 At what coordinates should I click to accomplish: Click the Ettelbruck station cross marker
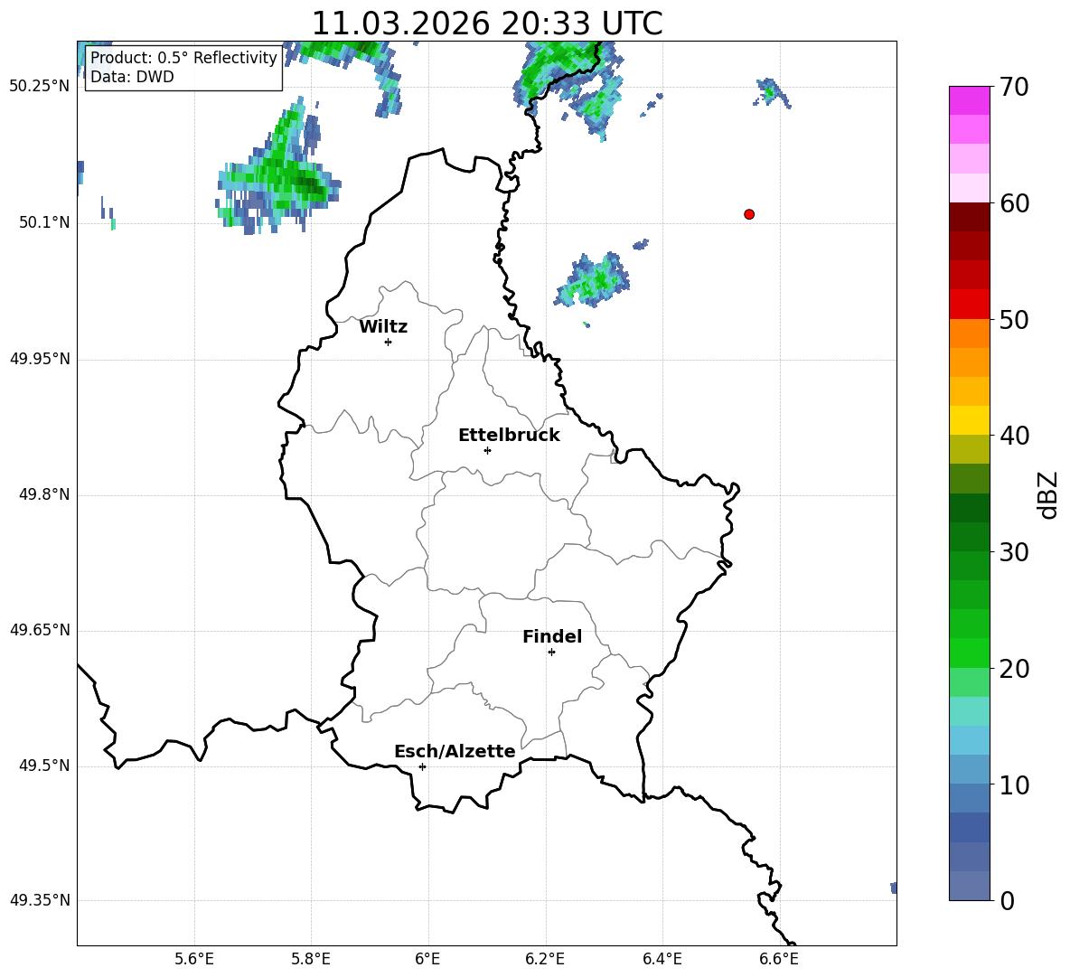(x=487, y=450)
